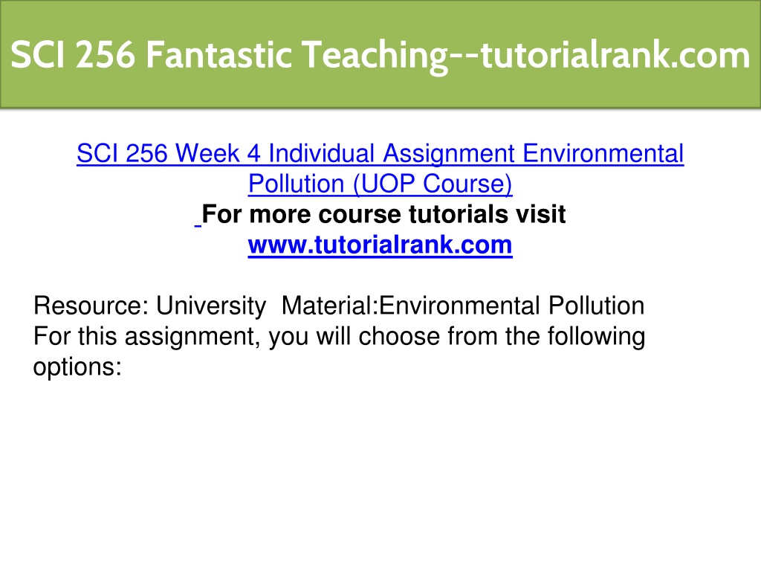Click the "Pollution (UOP Course)" link line
761x571 pixels.
[380, 184]
